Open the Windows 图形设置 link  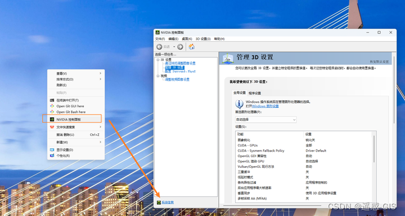tap(265, 106)
